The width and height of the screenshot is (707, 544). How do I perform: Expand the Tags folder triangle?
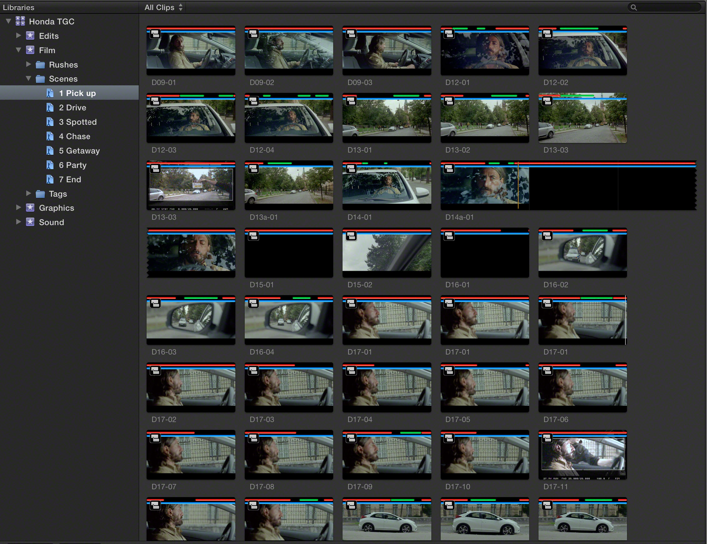click(28, 193)
